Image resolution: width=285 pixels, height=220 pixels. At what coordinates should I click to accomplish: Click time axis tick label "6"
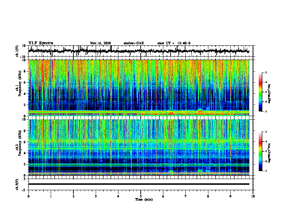(163, 196)
